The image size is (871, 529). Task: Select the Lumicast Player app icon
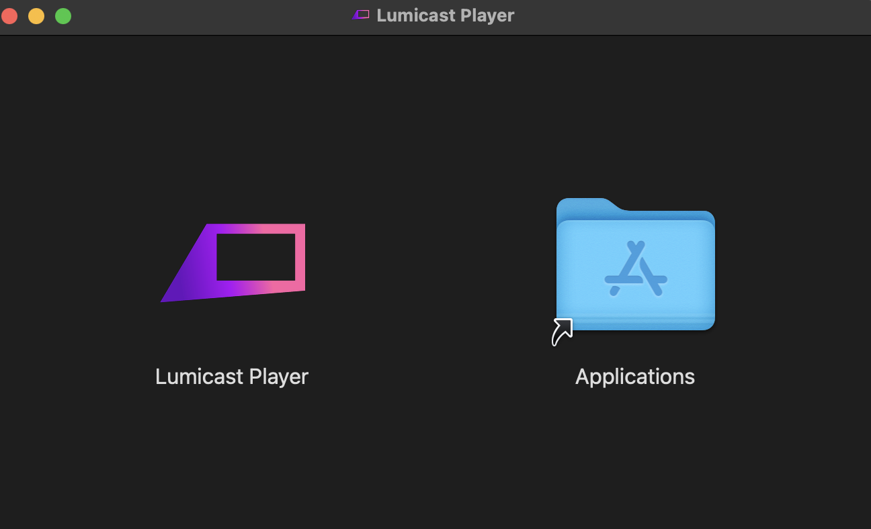click(x=232, y=262)
